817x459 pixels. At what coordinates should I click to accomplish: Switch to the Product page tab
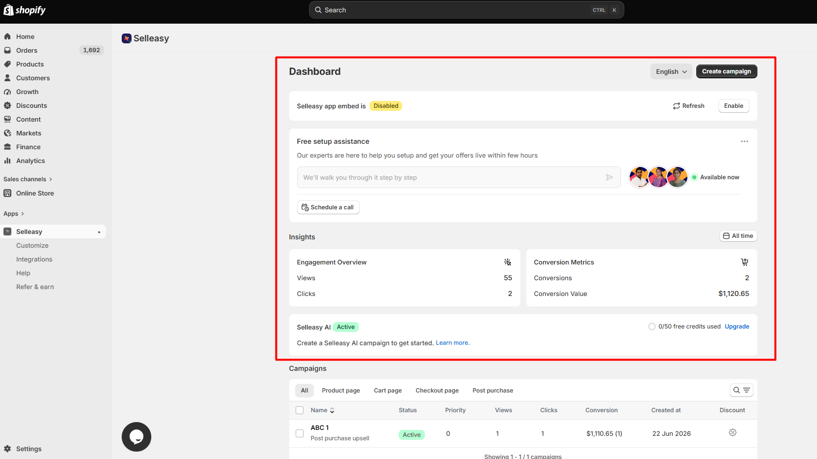pyautogui.click(x=341, y=391)
